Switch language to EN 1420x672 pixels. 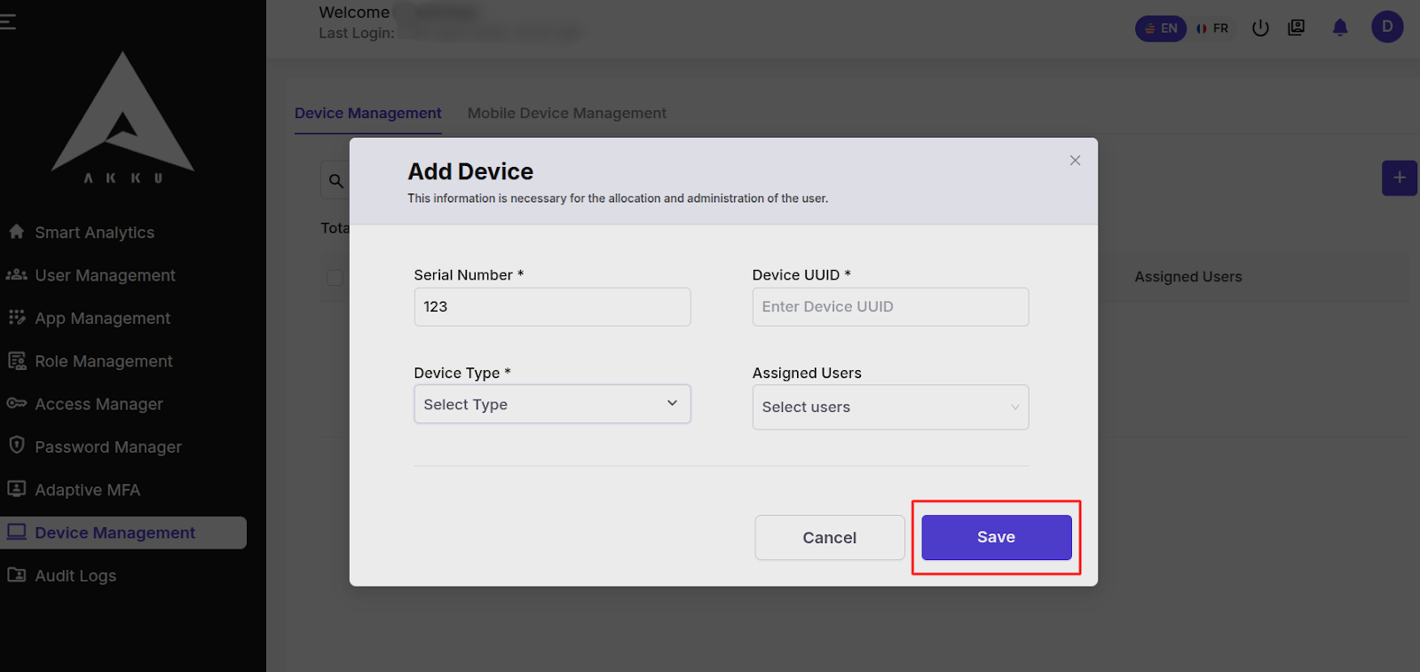point(1161,28)
